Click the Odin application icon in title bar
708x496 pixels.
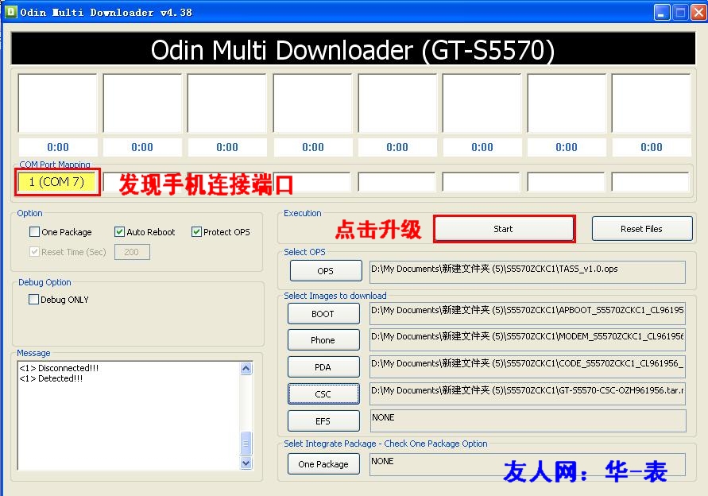11,12
